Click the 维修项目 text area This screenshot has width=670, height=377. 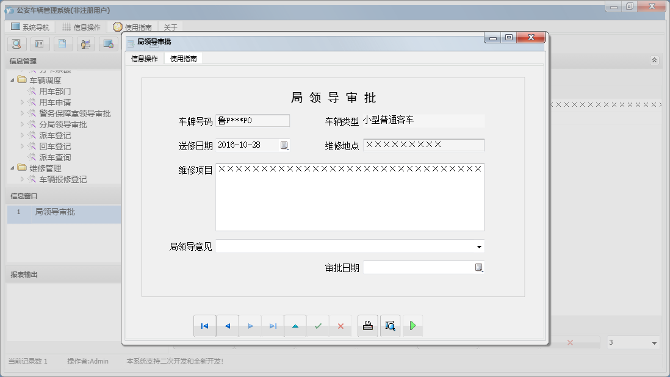click(350, 197)
